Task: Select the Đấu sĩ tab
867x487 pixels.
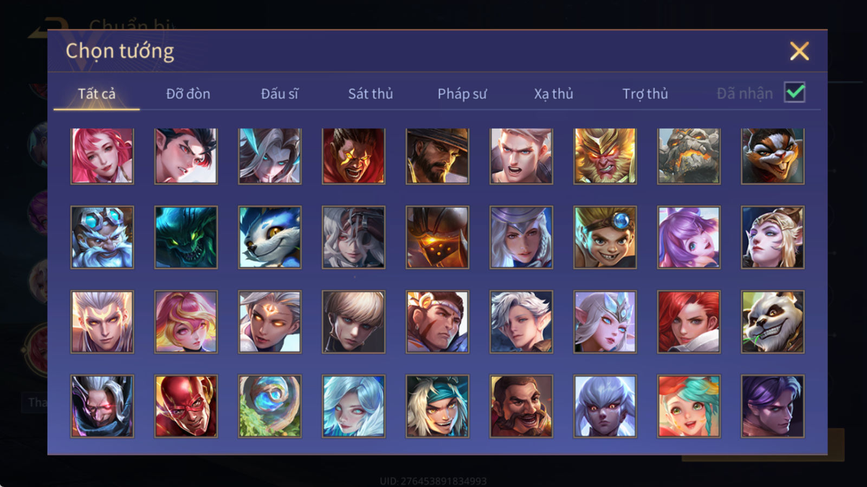Action: [280, 94]
